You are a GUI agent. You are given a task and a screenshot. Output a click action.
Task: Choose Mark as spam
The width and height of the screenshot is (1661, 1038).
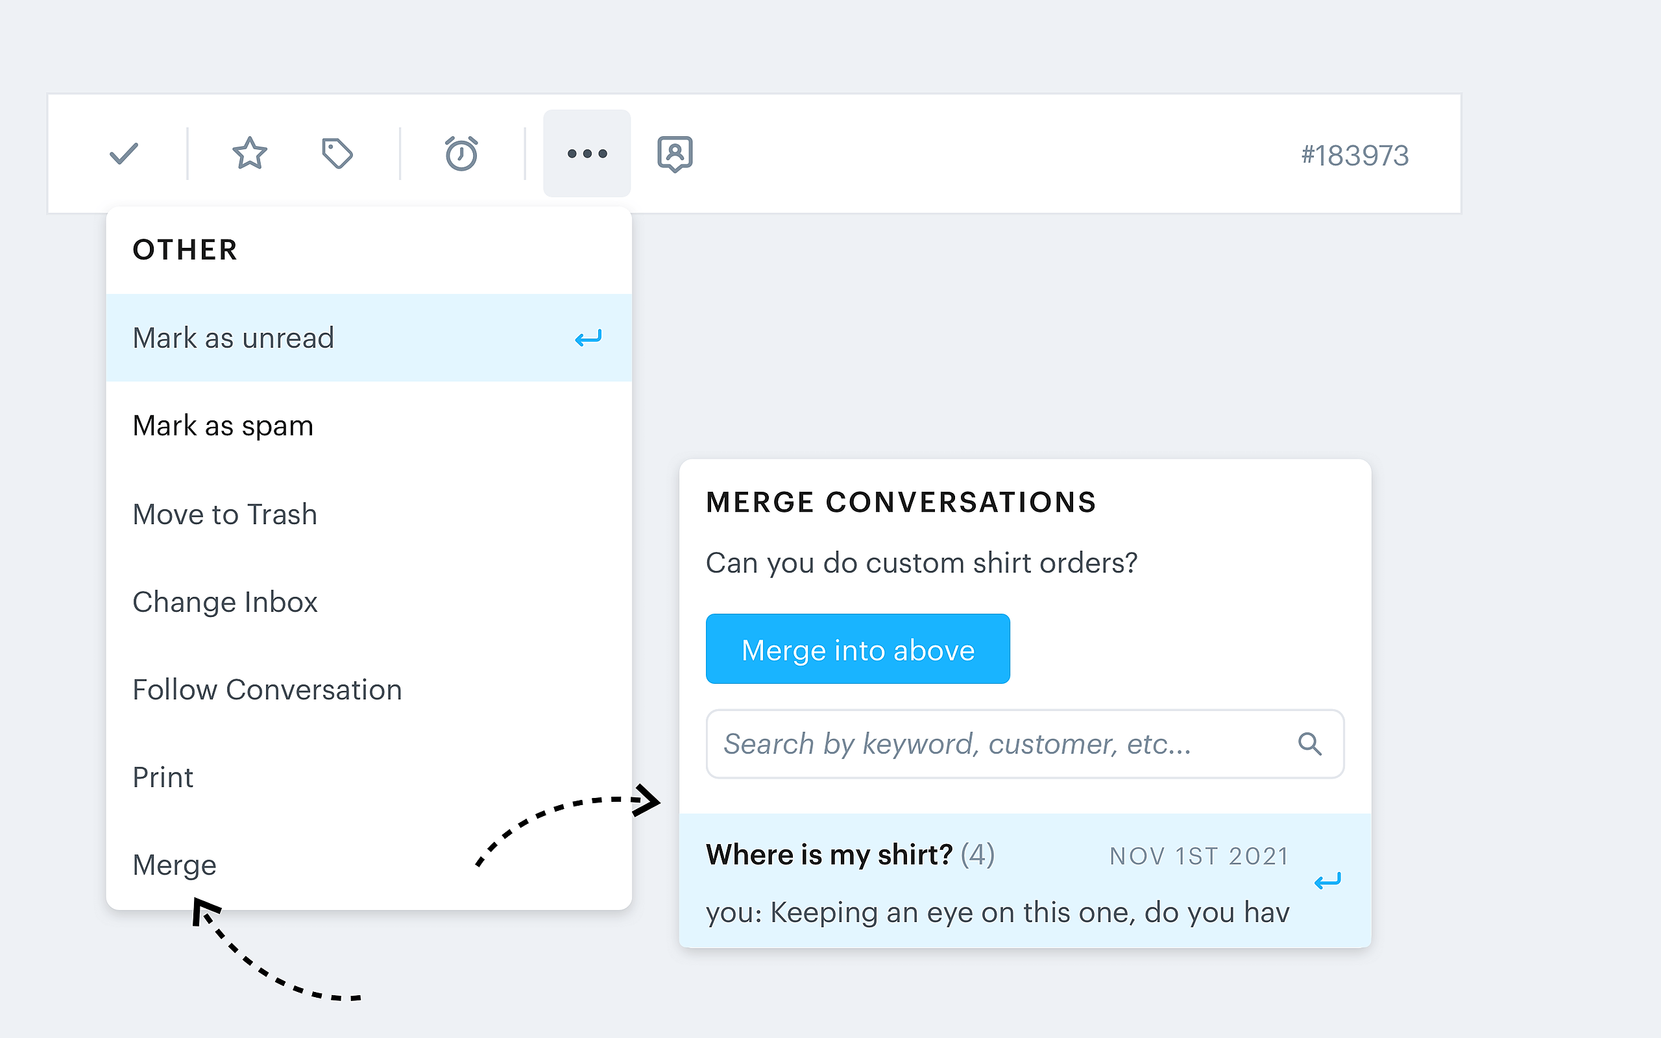(x=223, y=426)
